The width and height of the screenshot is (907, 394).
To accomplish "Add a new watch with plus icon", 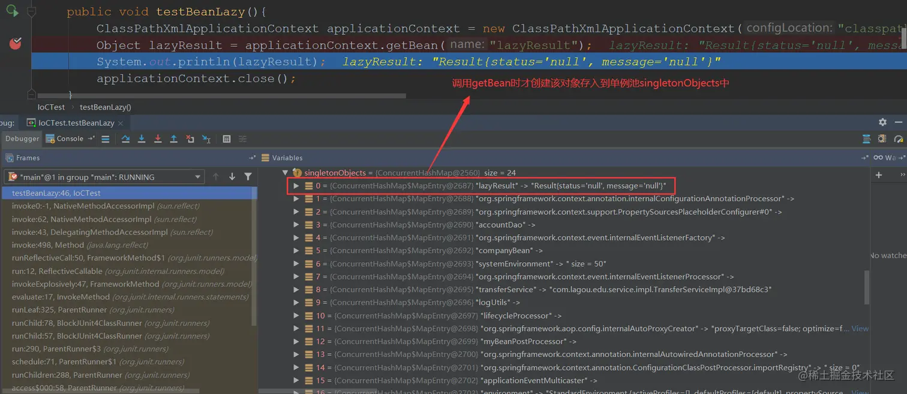I will [879, 175].
